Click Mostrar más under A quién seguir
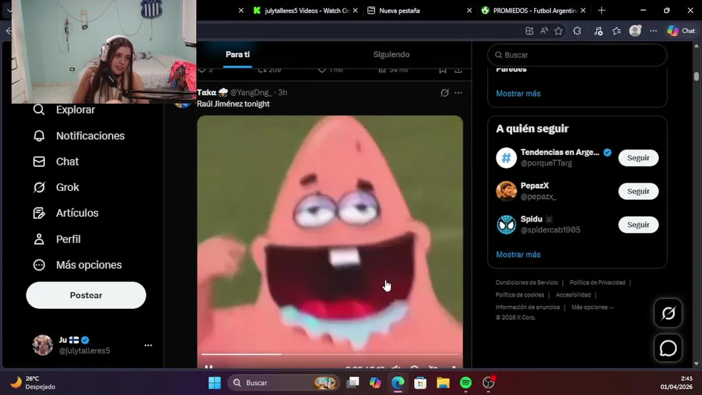 [x=518, y=255]
